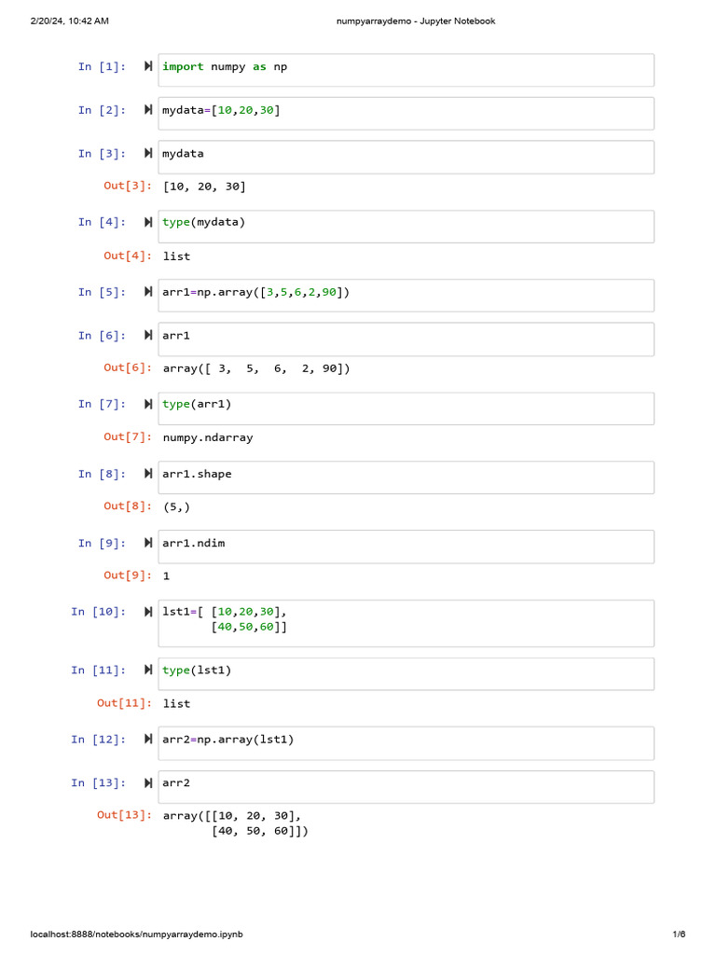The height and width of the screenshot is (955, 716).
Task: Click the mydata=[10,20,30] code cell
Action: point(406,113)
